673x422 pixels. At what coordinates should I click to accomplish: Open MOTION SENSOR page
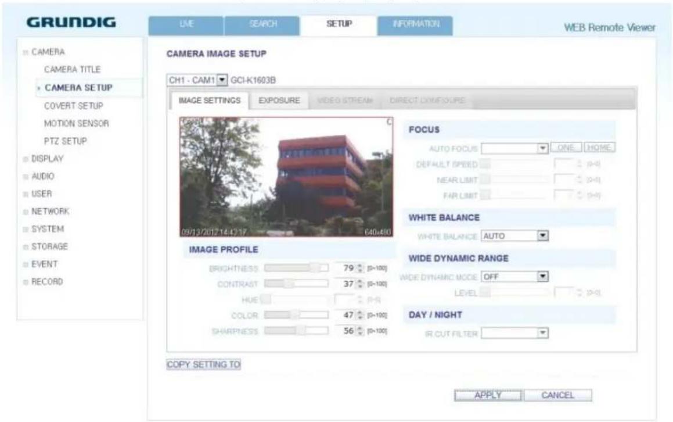click(77, 124)
